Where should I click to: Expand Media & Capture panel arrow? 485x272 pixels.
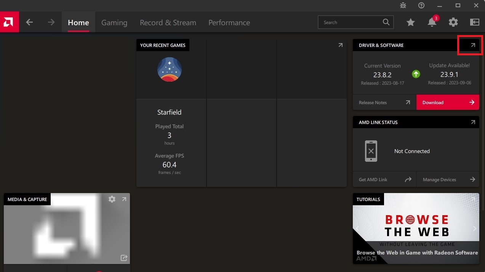[x=124, y=199]
